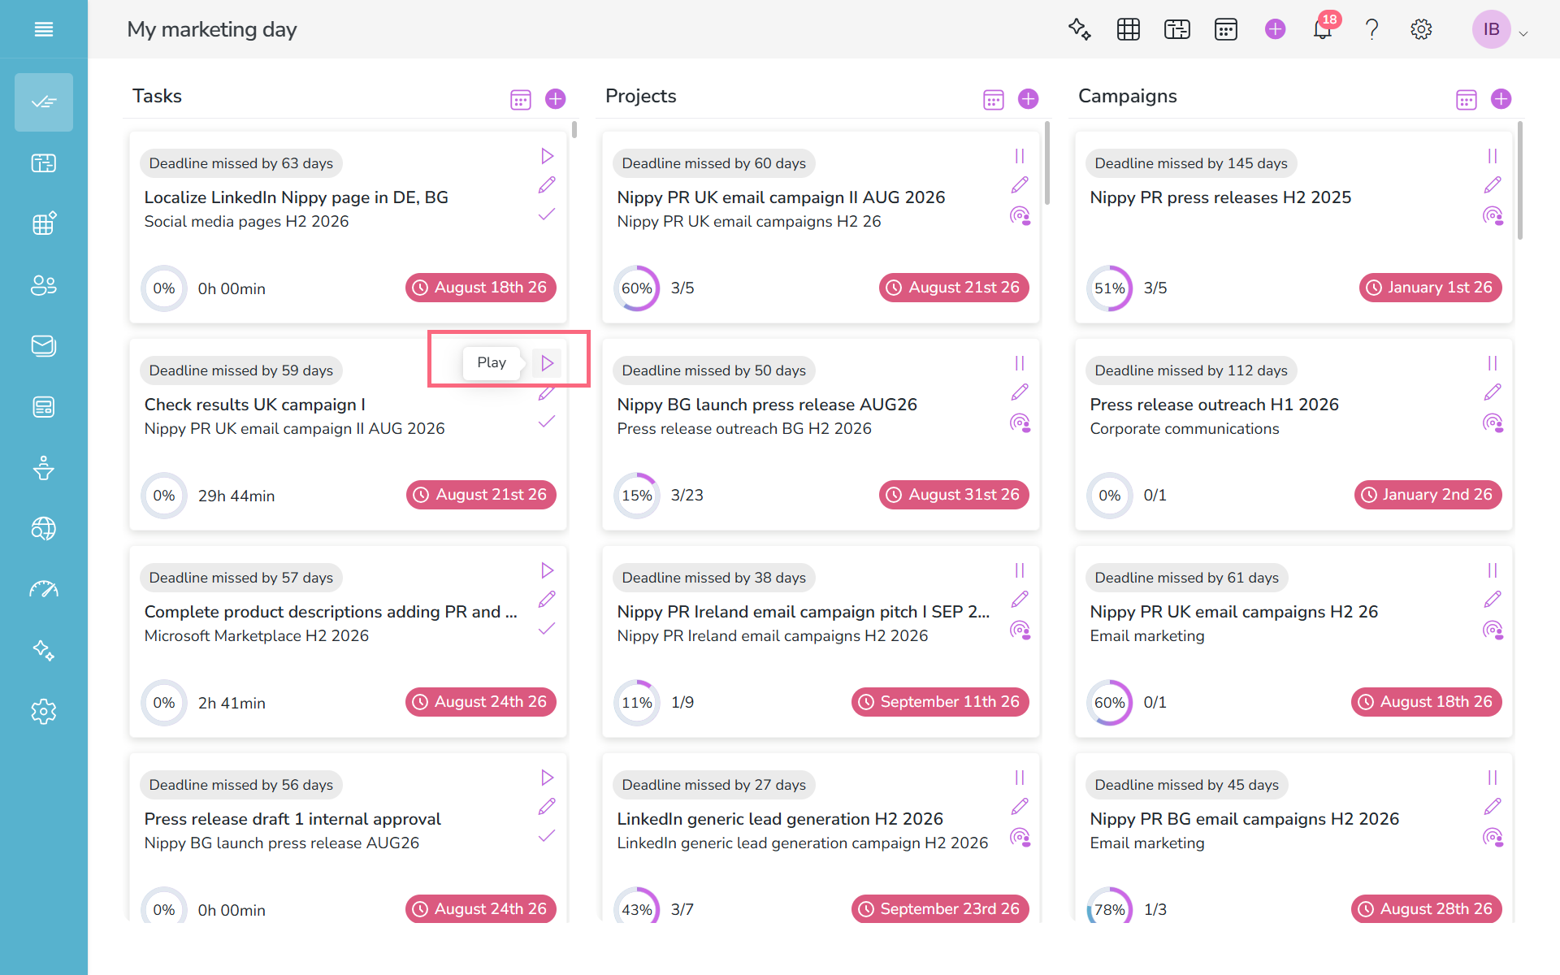
Task: Open the settings gear in the top bar
Action: pos(1420,29)
